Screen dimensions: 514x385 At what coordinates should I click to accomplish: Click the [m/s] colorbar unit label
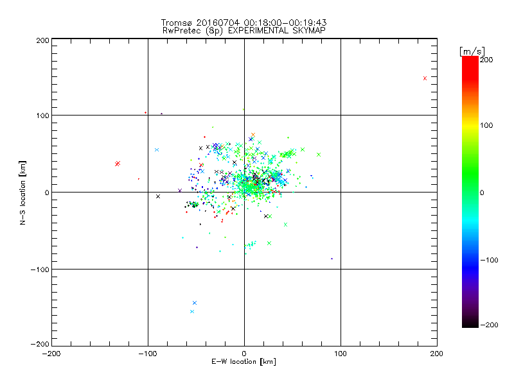coord(472,51)
